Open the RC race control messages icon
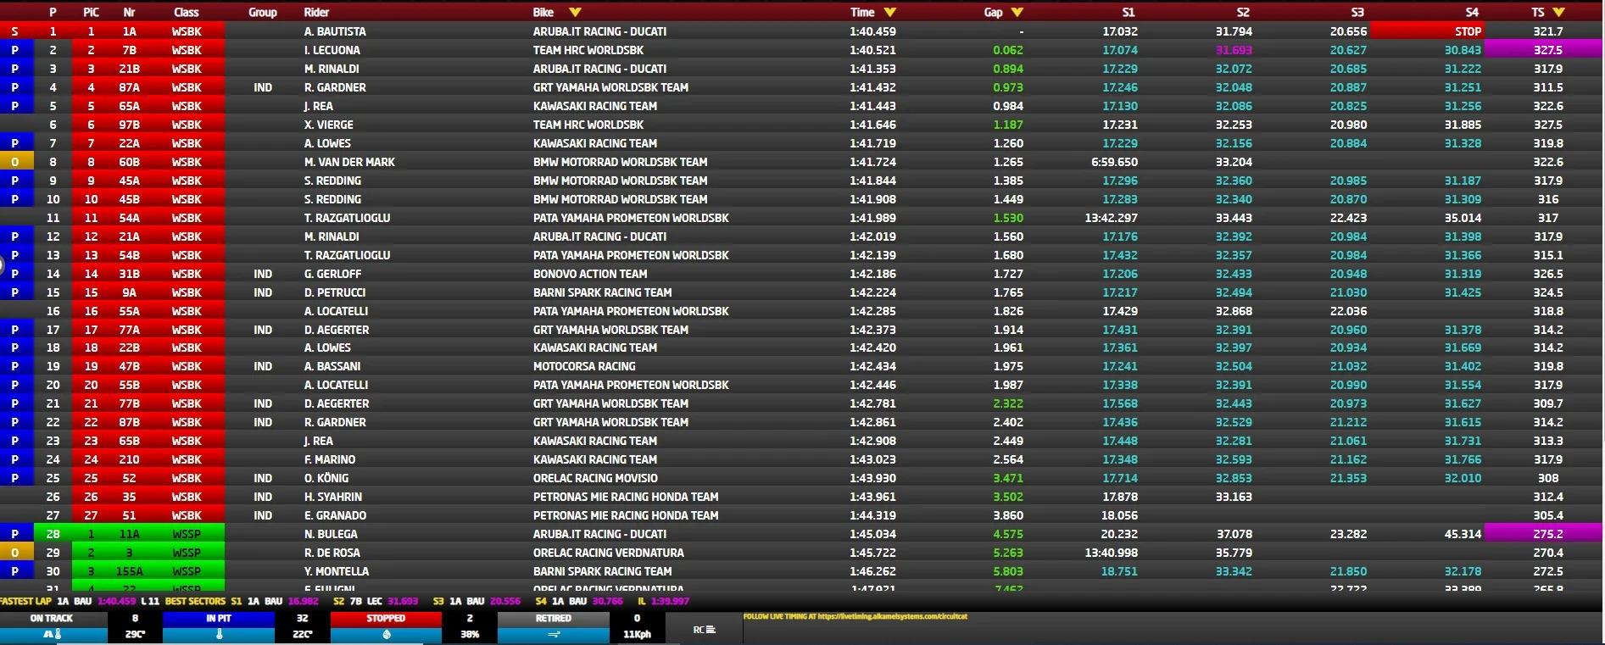The width and height of the screenshot is (1605, 645). (x=705, y=630)
